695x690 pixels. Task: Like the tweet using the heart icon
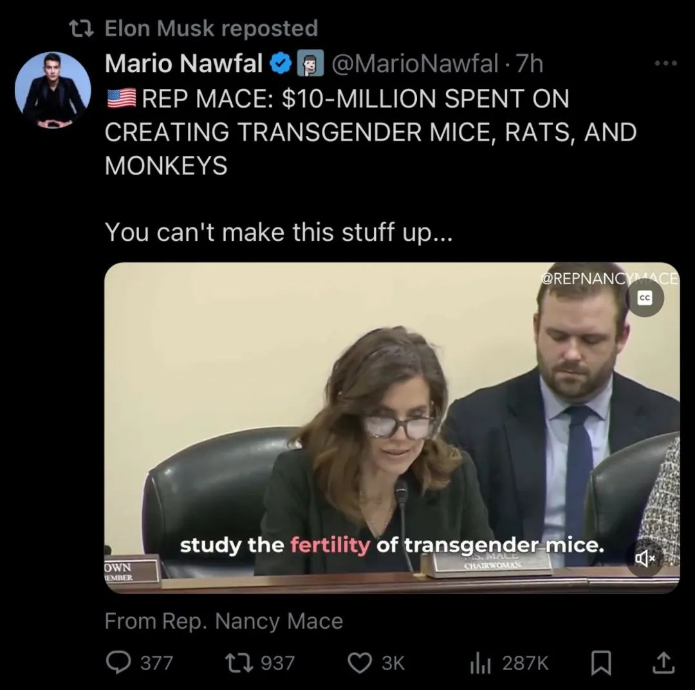[360, 662]
